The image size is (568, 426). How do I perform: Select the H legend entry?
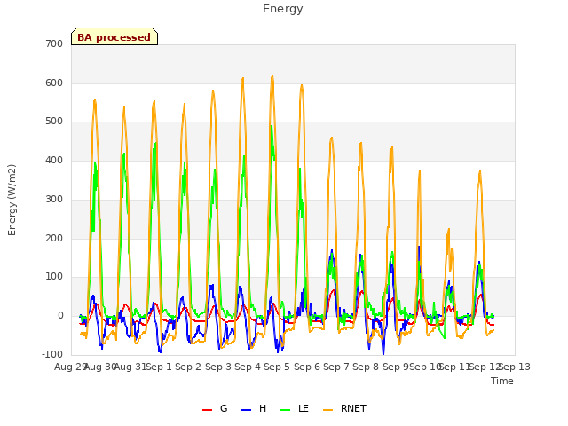254,408
